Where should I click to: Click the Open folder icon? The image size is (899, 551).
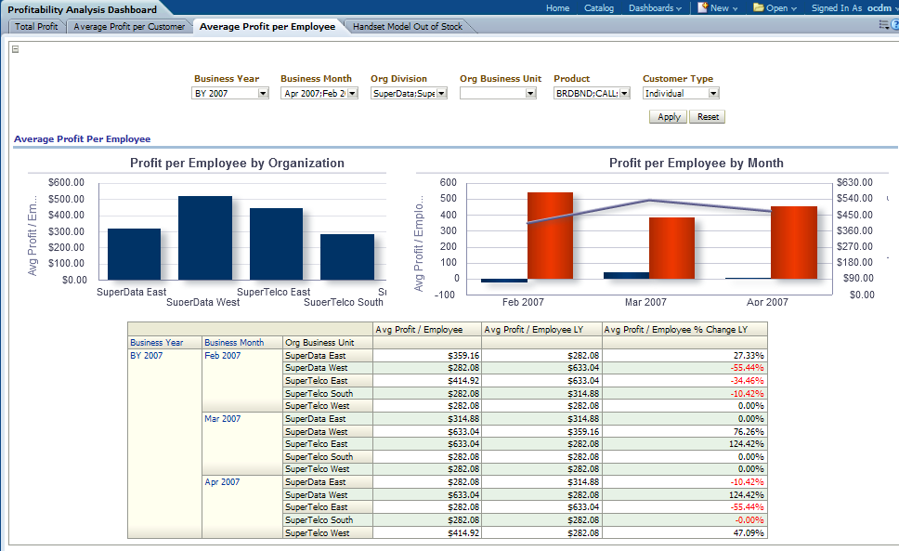coord(759,7)
